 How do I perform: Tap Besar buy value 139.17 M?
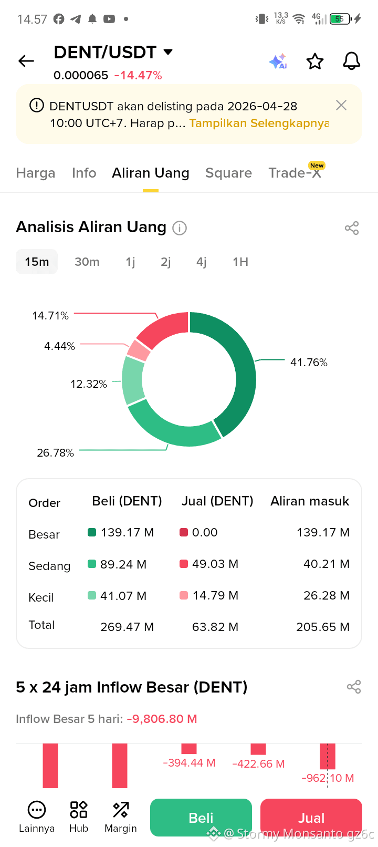tap(127, 532)
